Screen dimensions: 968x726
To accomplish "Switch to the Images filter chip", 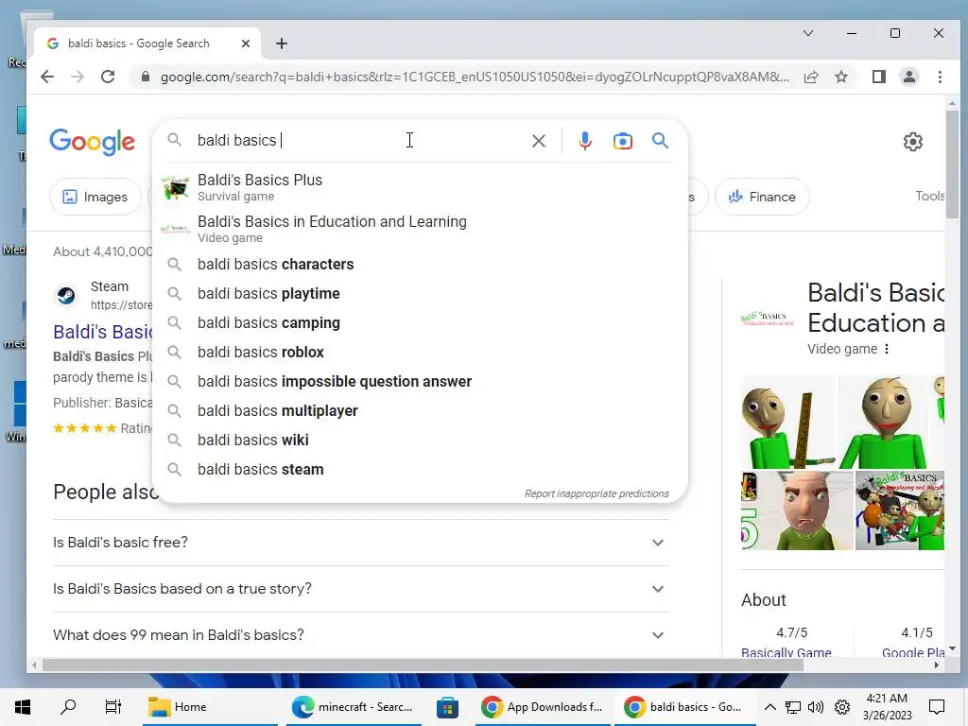I will [x=95, y=197].
